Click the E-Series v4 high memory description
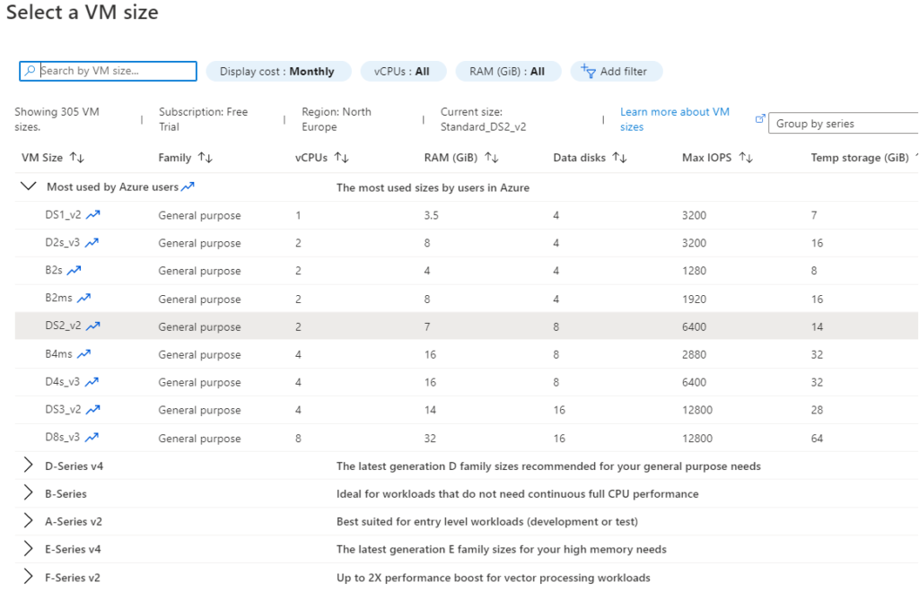Screen dimensions: 919x591 (502, 550)
